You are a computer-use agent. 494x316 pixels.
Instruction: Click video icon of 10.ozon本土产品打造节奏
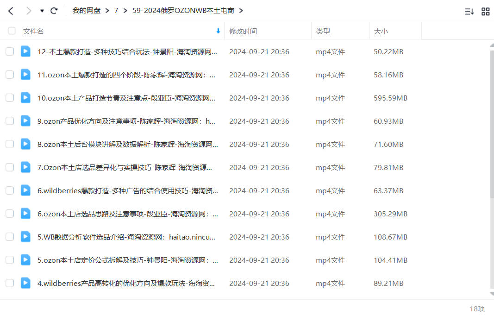click(x=25, y=98)
